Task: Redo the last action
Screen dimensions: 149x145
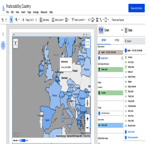Action: click(6, 20)
